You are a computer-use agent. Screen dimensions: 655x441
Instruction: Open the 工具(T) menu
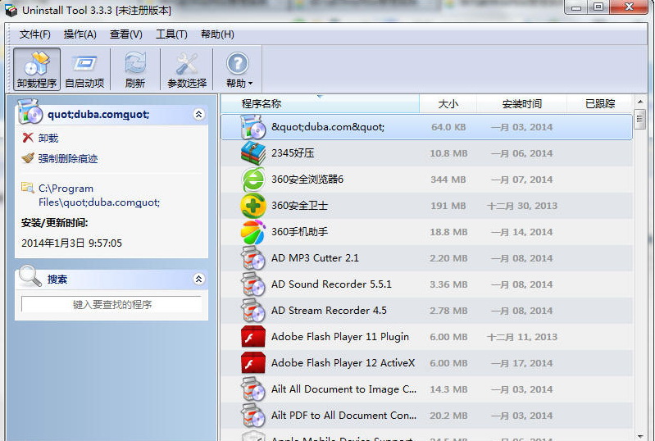click(x=171, y=34)
